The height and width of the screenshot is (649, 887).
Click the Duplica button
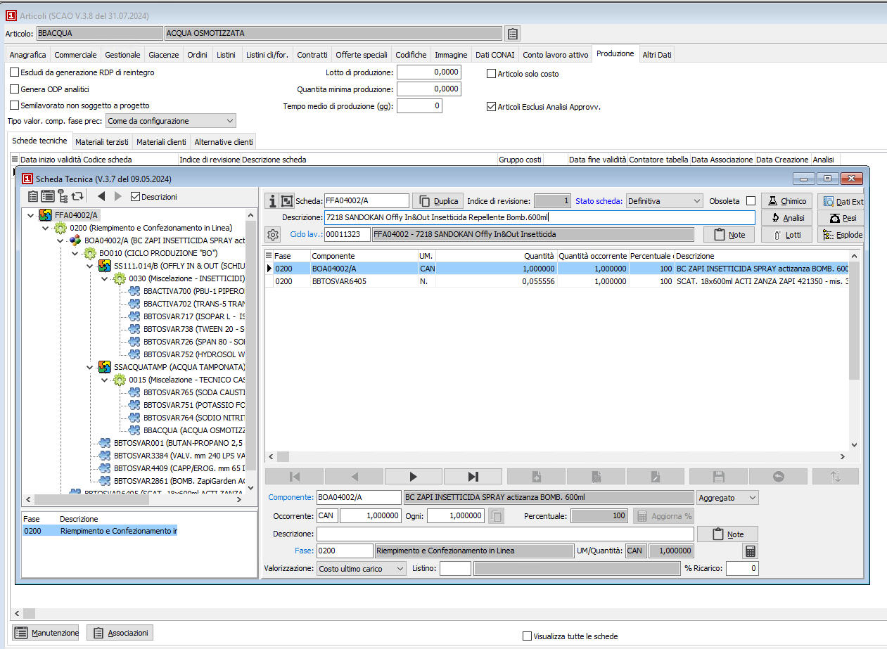(437, 201)
